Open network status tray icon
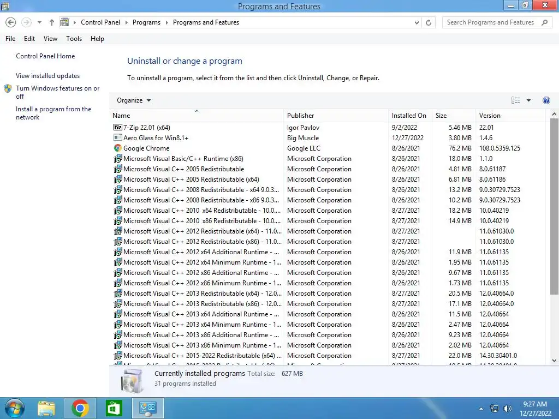Viewport: 559px width, 419px height. click(495, 408)
